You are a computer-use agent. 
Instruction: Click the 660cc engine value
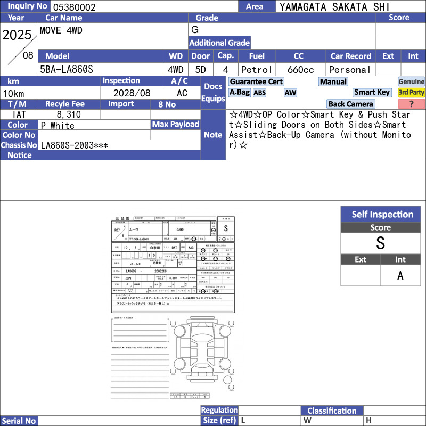[x=300, y=70]
